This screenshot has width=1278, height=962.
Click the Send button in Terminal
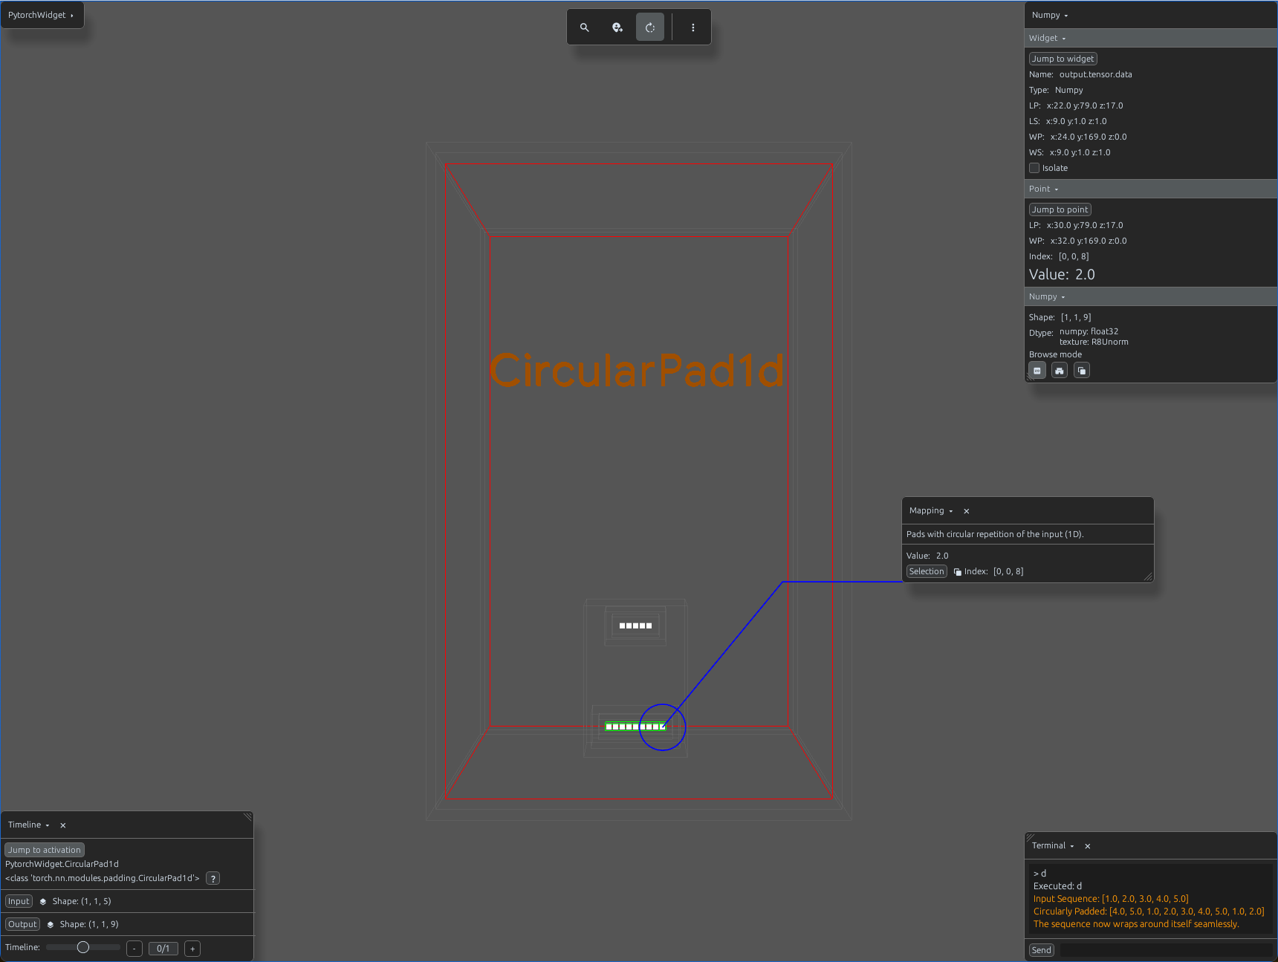(1041, 950)
